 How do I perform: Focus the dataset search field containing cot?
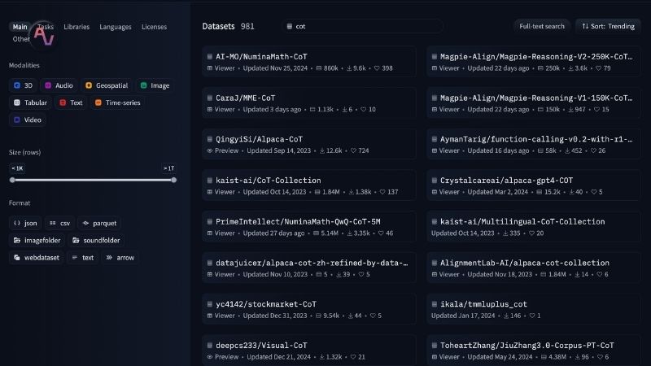coord(362,26)
